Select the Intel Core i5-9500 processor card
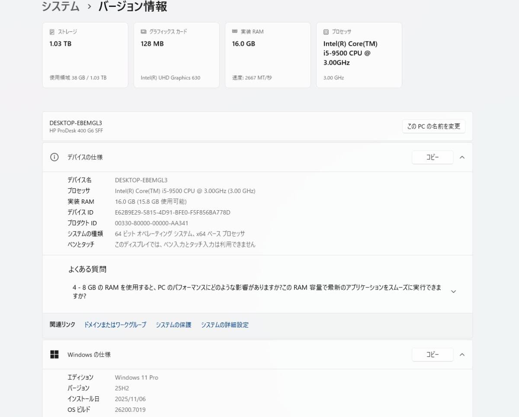 359,55
